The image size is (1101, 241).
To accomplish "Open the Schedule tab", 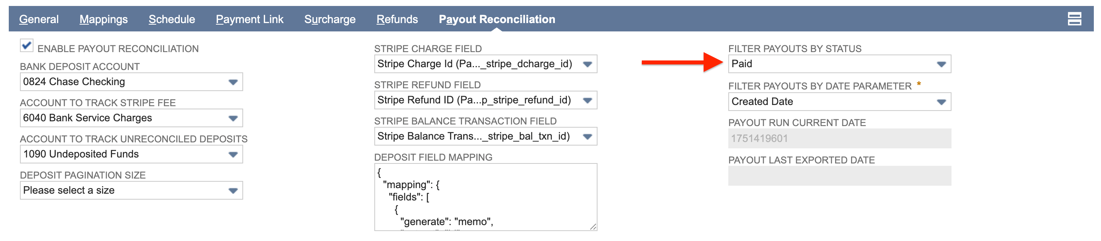I will [171, 19].
